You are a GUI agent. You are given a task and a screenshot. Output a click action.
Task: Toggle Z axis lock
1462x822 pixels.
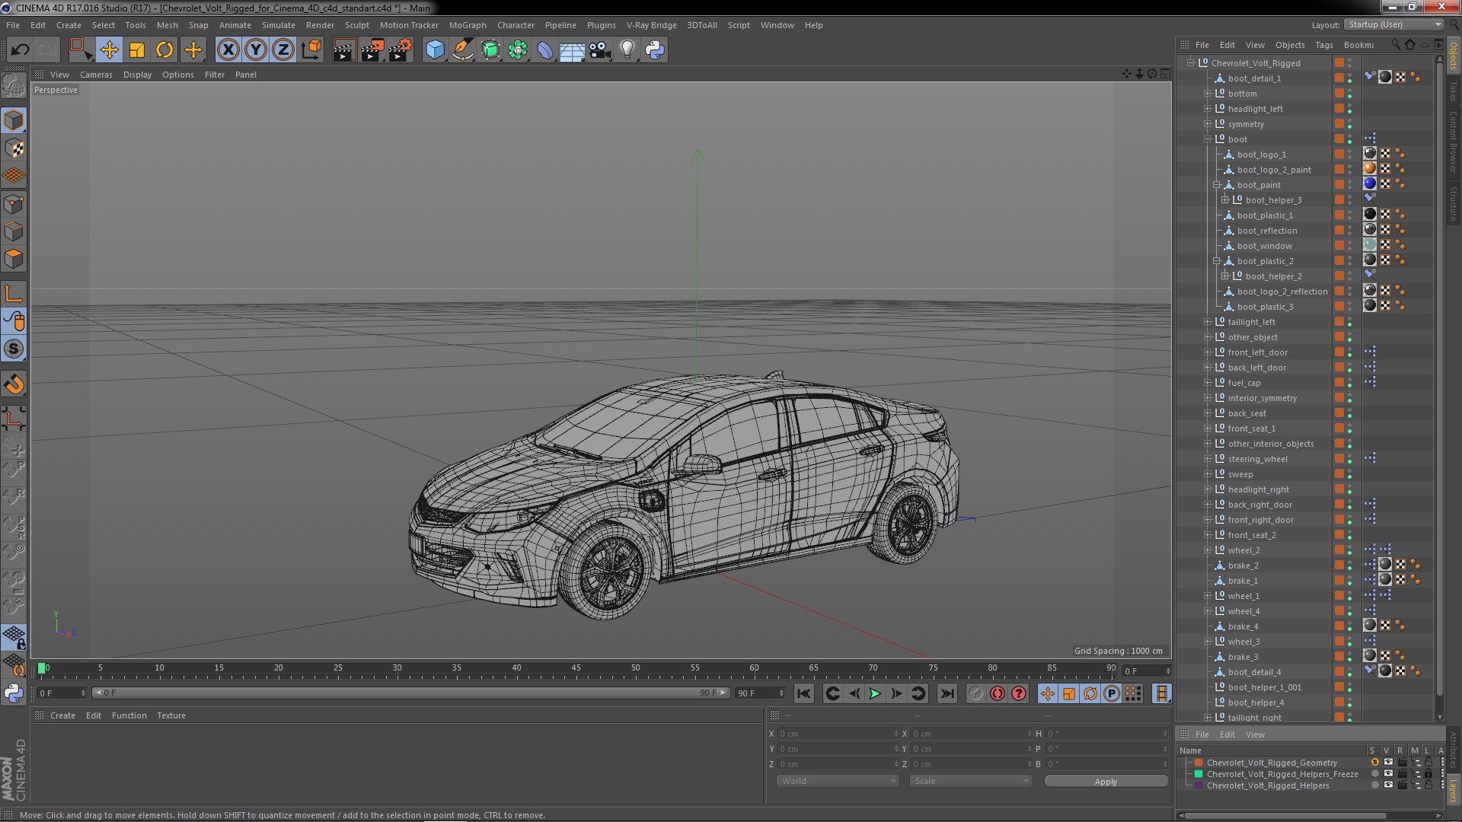click(283, 50)
